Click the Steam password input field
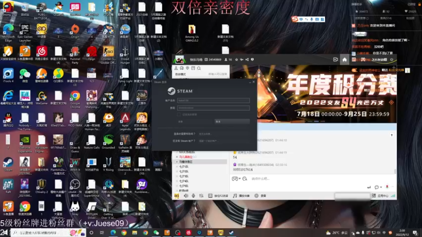The width and height of the screenshot is (422, 237). click(213, 108)
